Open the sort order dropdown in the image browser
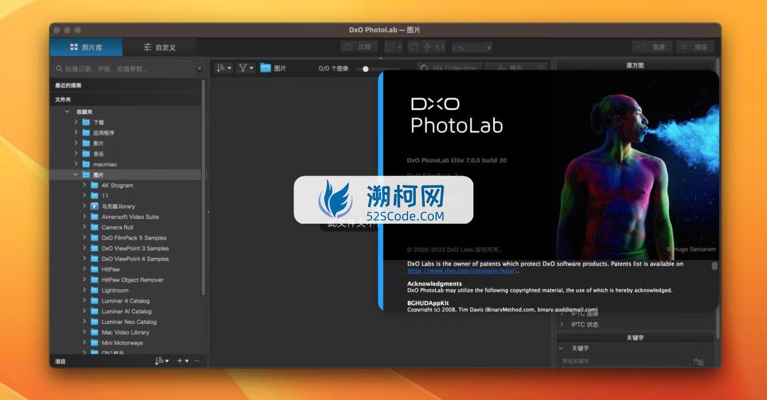 tap(224, 68)
